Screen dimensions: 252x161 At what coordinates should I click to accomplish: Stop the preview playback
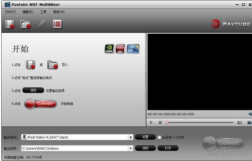coord(160,123)
